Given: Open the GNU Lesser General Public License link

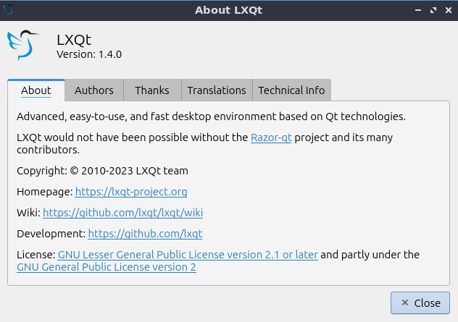Looking at the screenshot, I should (188, 255).
